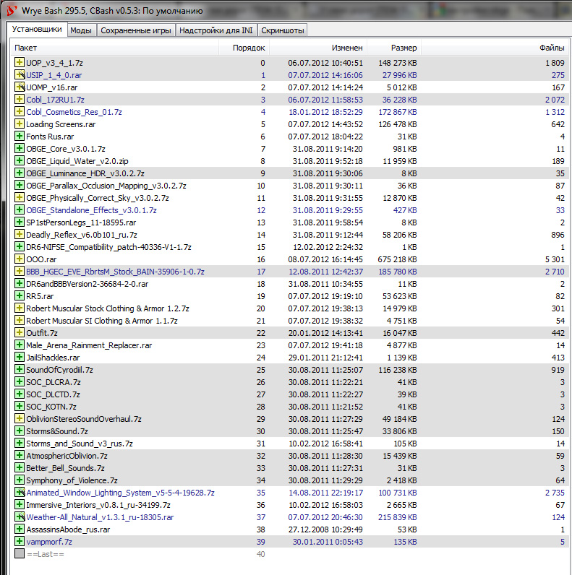Screen dimensions: 572x575
Task: Sort by the Порядок column header
Action: click(244, 48)
